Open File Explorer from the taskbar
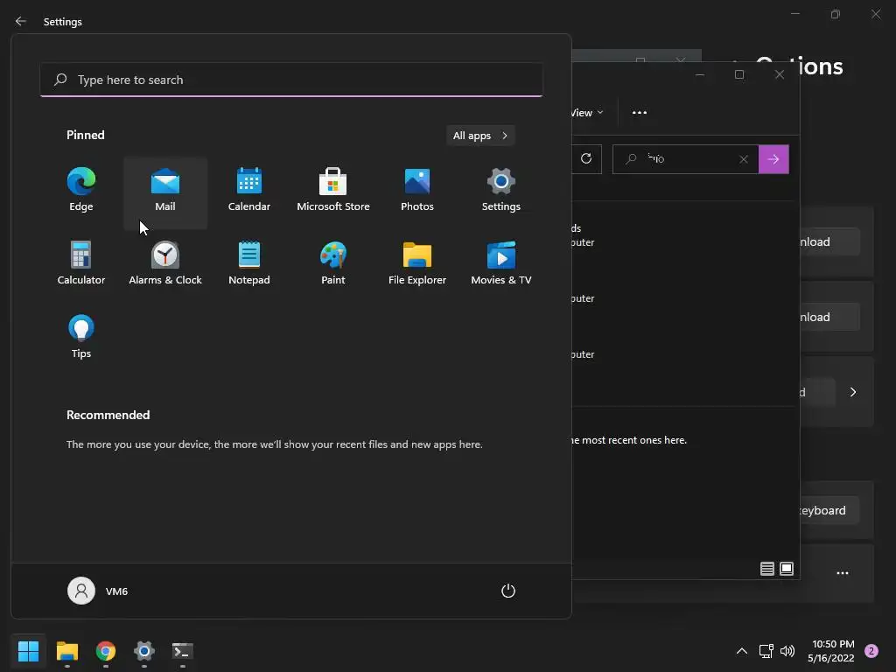Image resolution: width=896 pixels, height=672 pixels. (66, 651)
